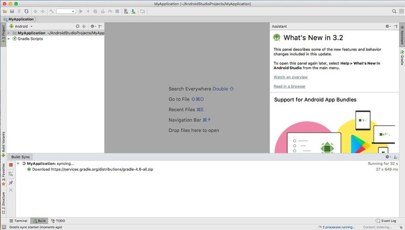Toggle the 1: Project side tab

[4, 34]
